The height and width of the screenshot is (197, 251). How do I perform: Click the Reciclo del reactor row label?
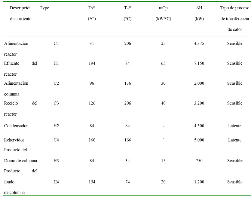21,109
